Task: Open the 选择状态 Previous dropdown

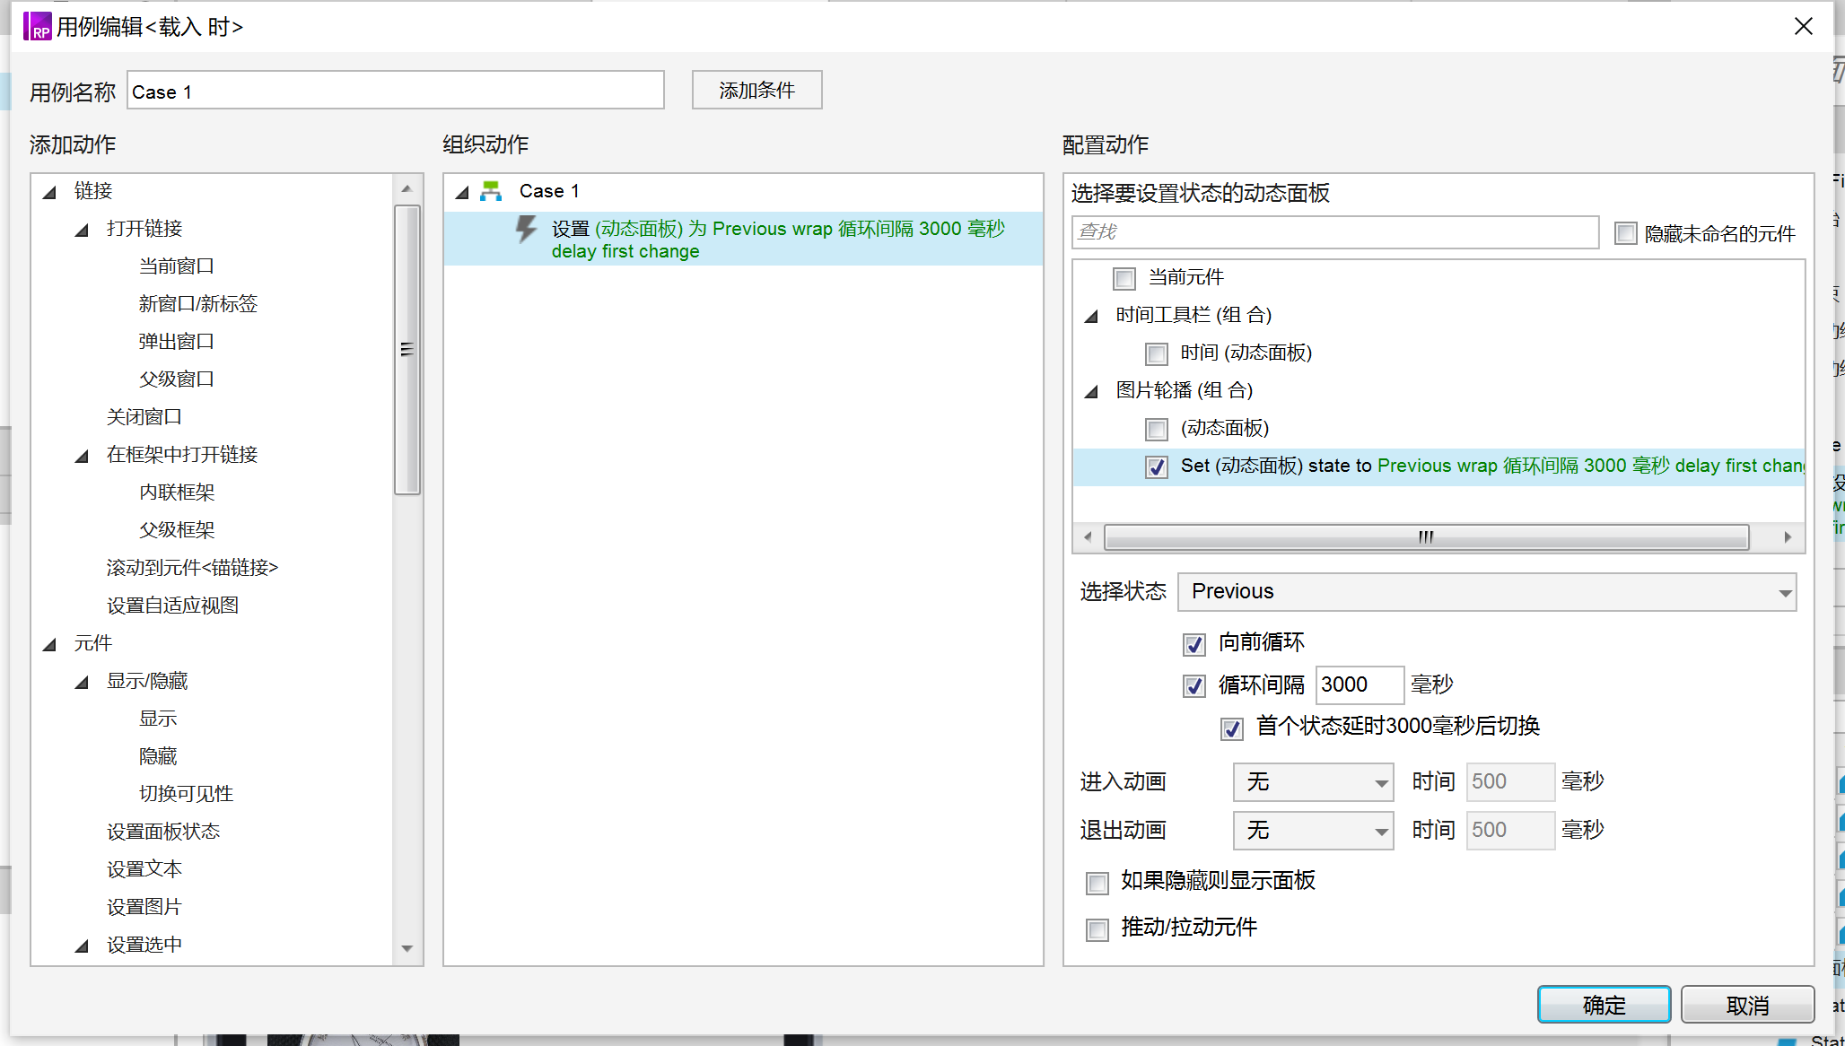Action: [1486, 592]
